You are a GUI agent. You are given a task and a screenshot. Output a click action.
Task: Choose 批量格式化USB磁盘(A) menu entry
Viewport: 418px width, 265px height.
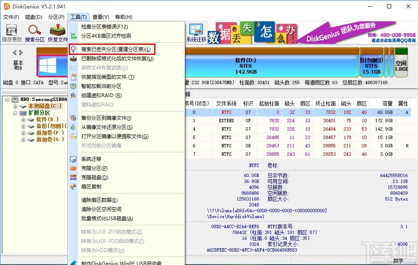[107, 219]
